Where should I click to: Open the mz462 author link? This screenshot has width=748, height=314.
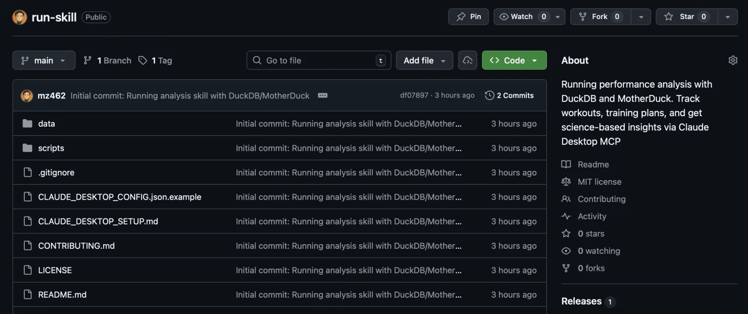click(x=51, y=96)
